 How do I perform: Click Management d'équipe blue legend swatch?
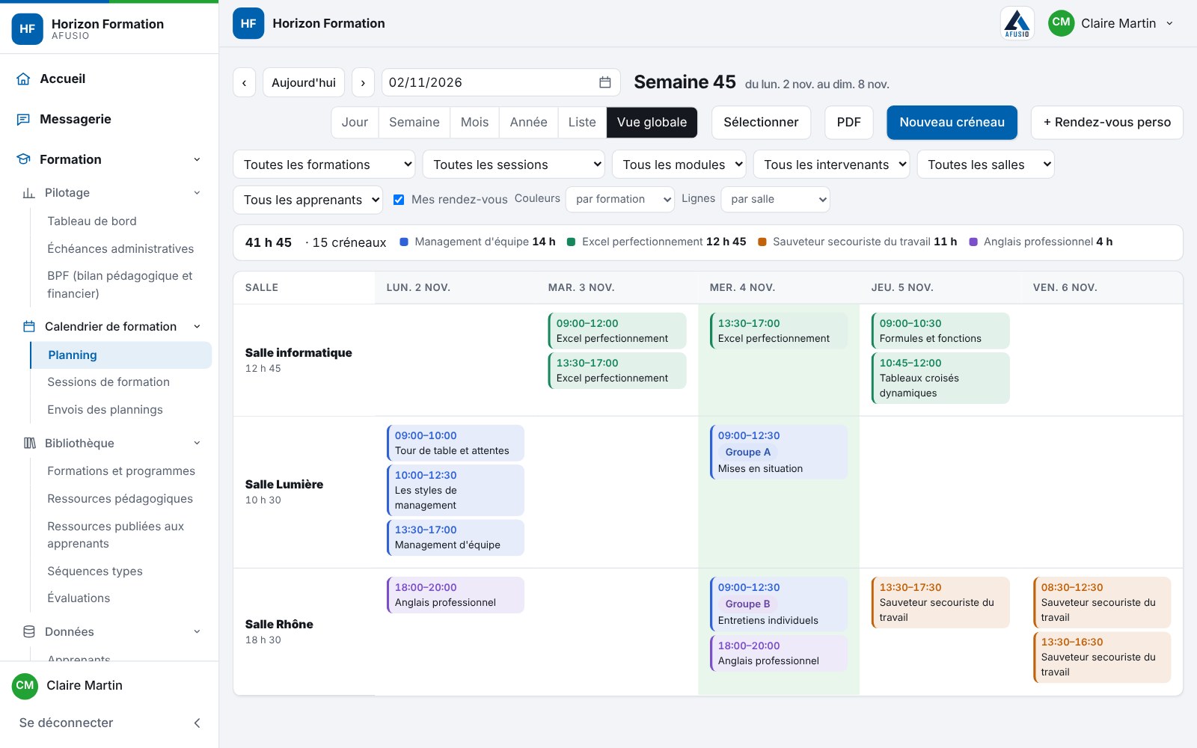(404, 242)
